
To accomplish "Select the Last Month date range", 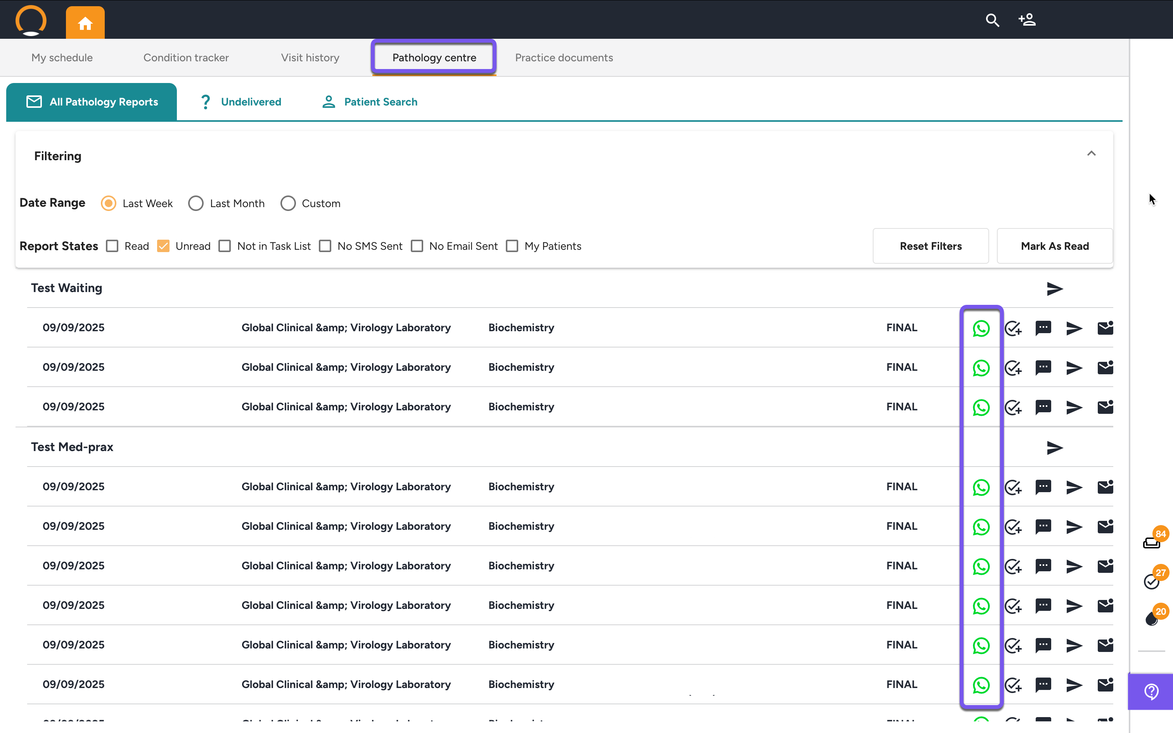I will [x=196, y=203].
